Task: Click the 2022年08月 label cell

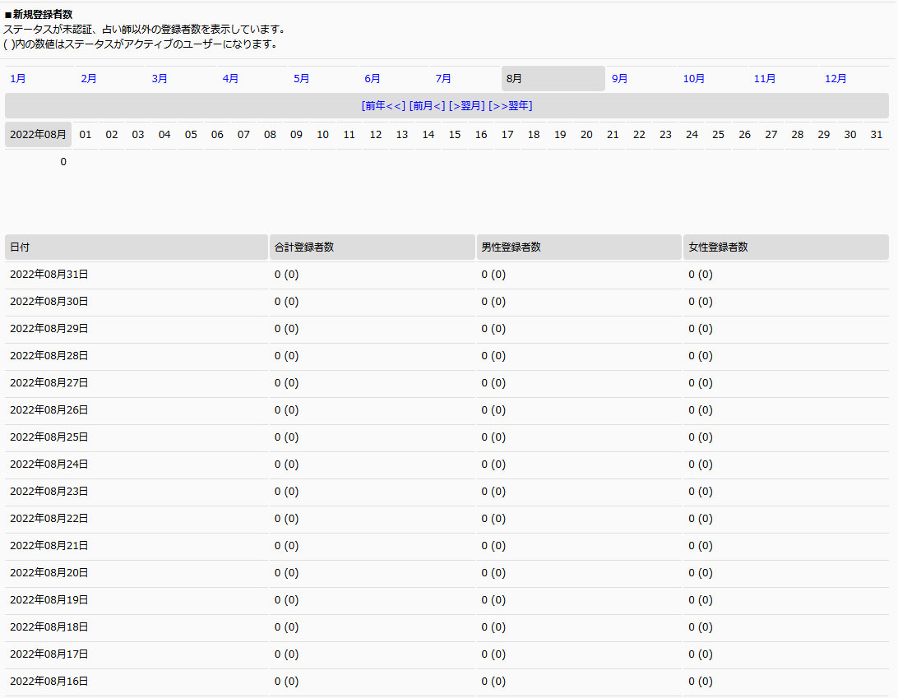Action: (38, 135)
